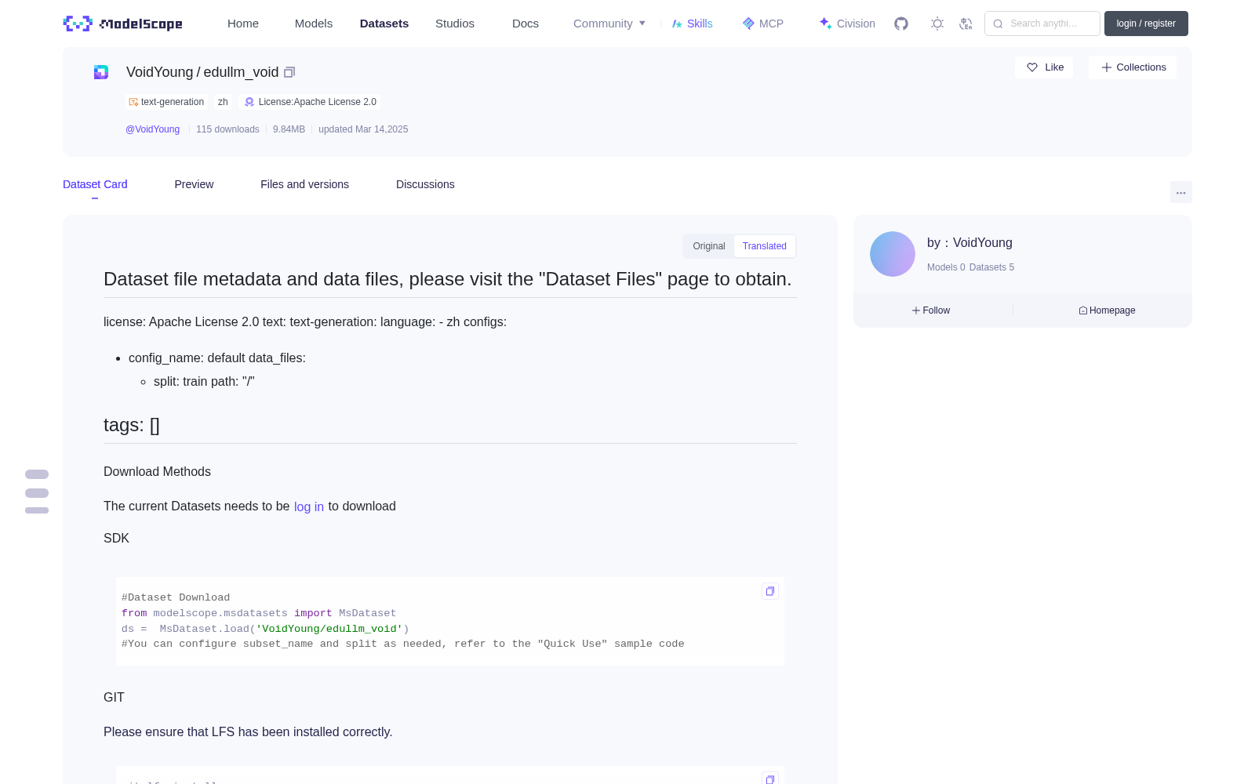Open the Discussions tab

[x=425, y=184]
